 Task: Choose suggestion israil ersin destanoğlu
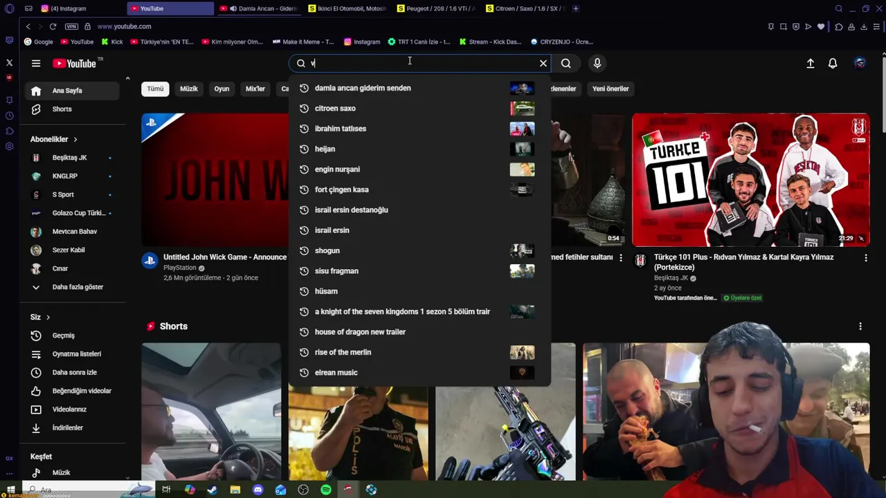pos(419,210)
